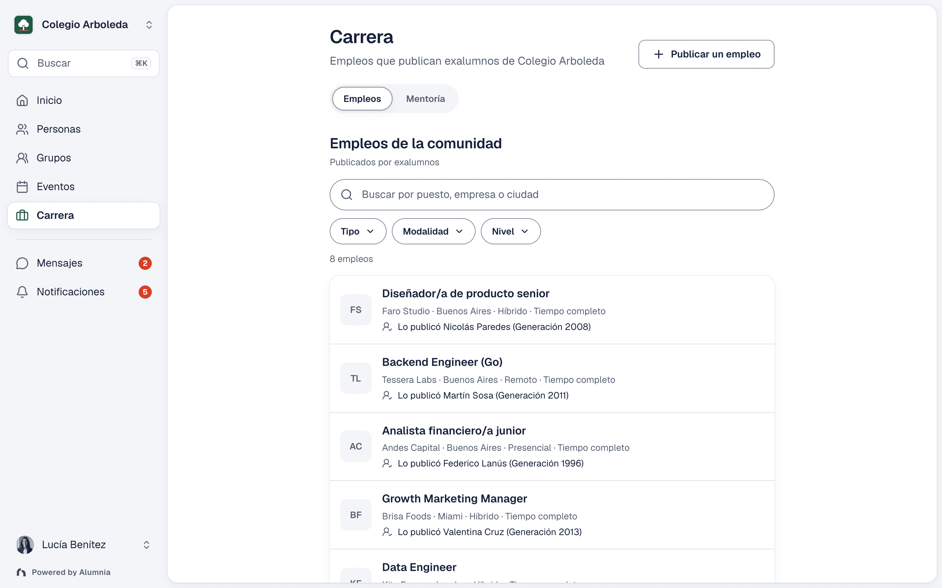Click the FS company logo tile
Viewport: 942px width, 588px height.
[356, 310]
